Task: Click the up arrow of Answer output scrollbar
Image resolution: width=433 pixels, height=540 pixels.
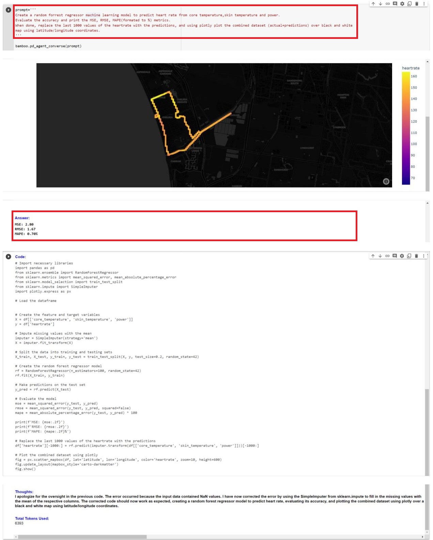Action: pos(428,203)
